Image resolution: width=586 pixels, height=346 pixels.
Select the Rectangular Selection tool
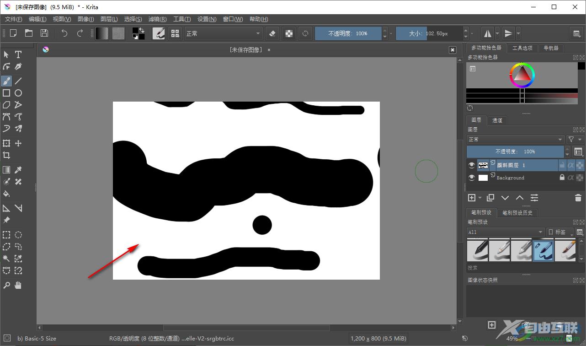tap(6, 235)
